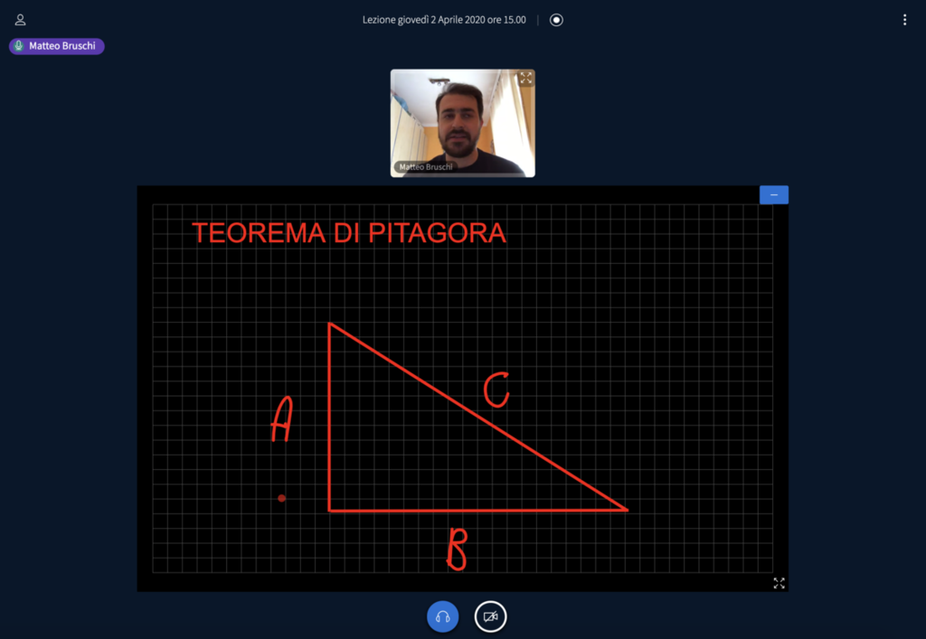Open the Matteo Bruschi name label on webcam

tap(423, 167)
